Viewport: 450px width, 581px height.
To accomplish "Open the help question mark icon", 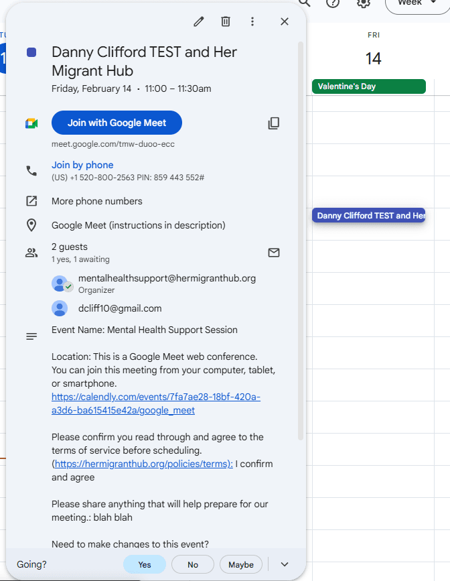I will pyautogui.click(x=333, y=3).
